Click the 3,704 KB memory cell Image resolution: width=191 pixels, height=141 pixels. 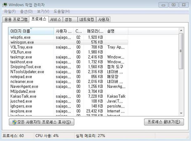click(95, 91)
